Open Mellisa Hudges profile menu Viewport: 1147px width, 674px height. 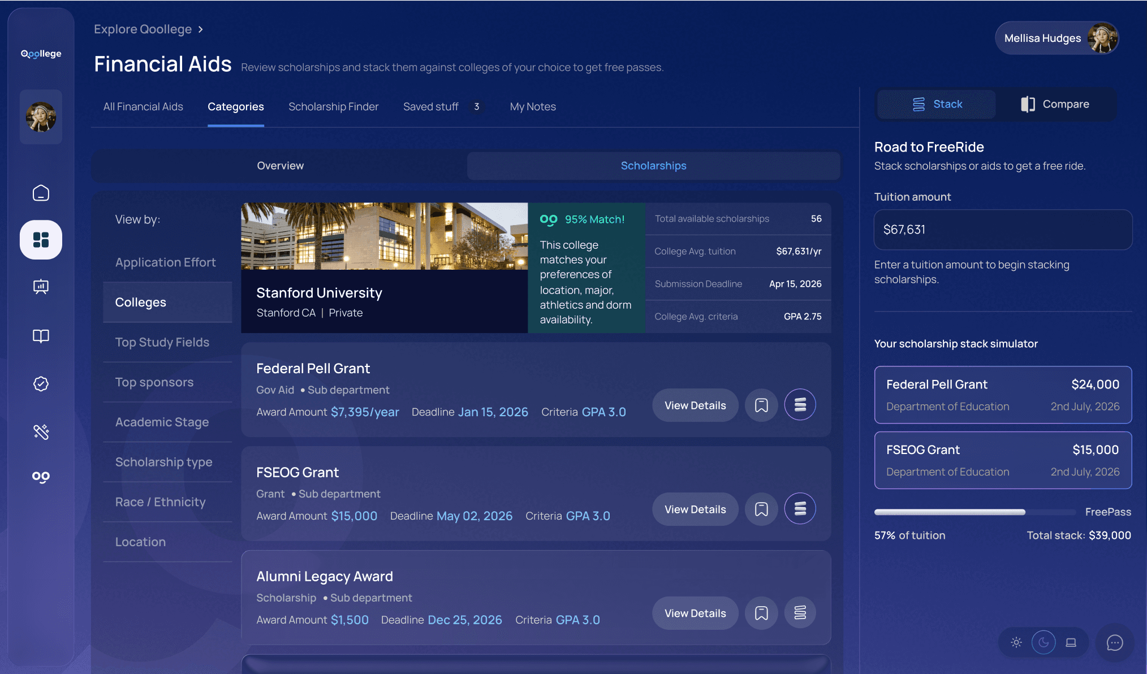click(x=1057, y=38)
